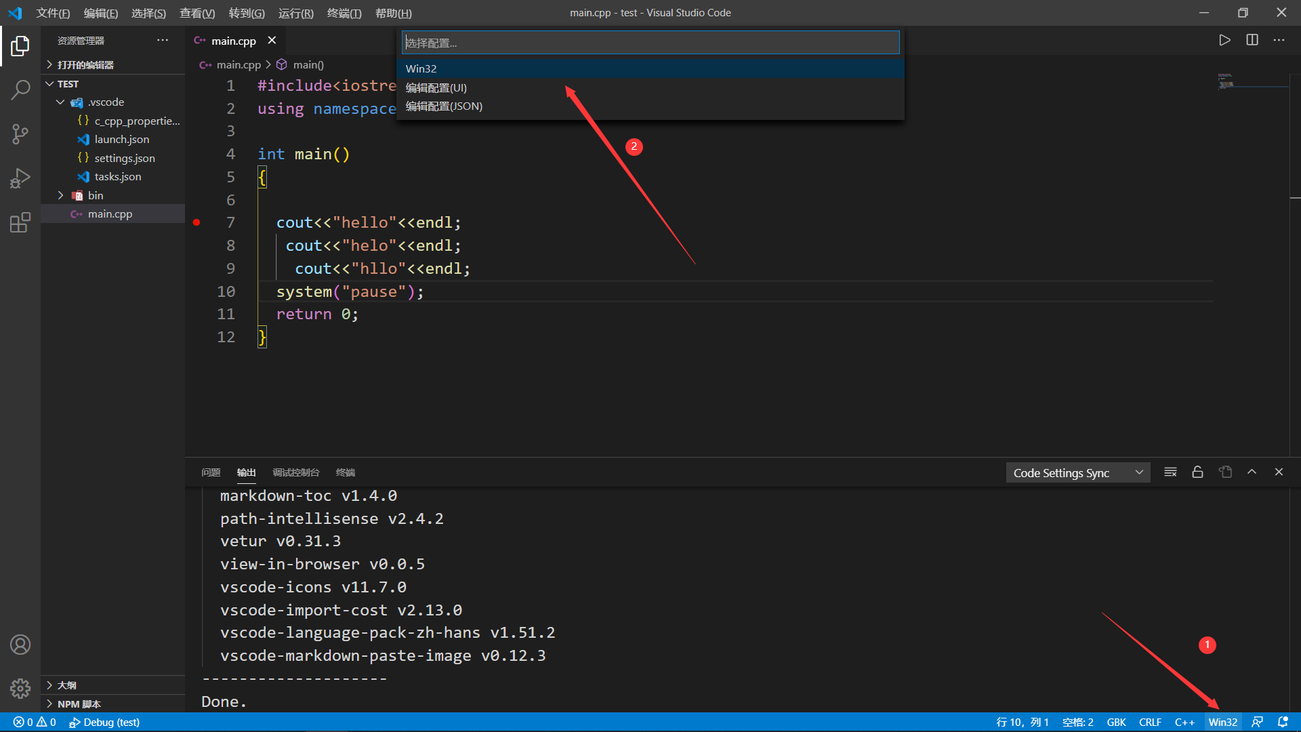Toggle the breakpoint on line 7
1301x732 pixels.
(197, 222)
